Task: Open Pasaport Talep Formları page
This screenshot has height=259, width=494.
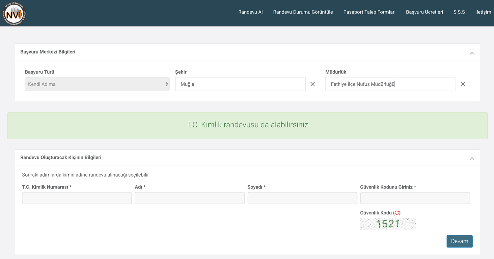Action: pos(369,12)
